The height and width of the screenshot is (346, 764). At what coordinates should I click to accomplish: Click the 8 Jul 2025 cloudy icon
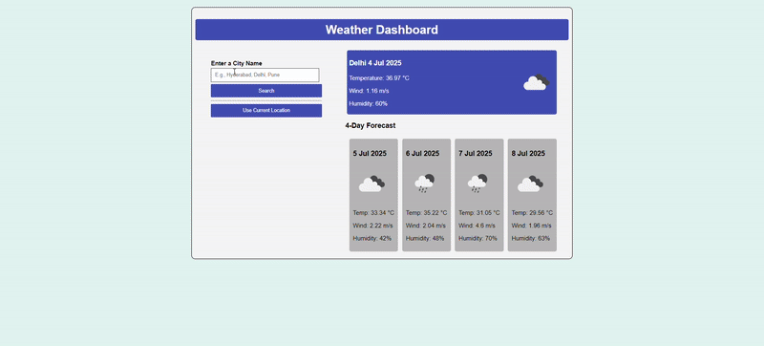pos(531,184)
